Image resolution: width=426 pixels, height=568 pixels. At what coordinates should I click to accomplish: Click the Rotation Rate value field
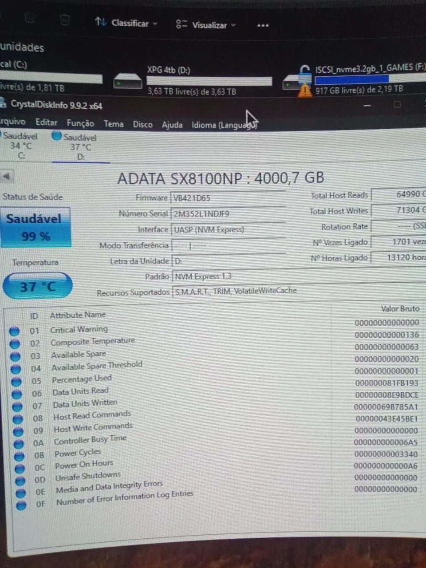pos(398,226)
